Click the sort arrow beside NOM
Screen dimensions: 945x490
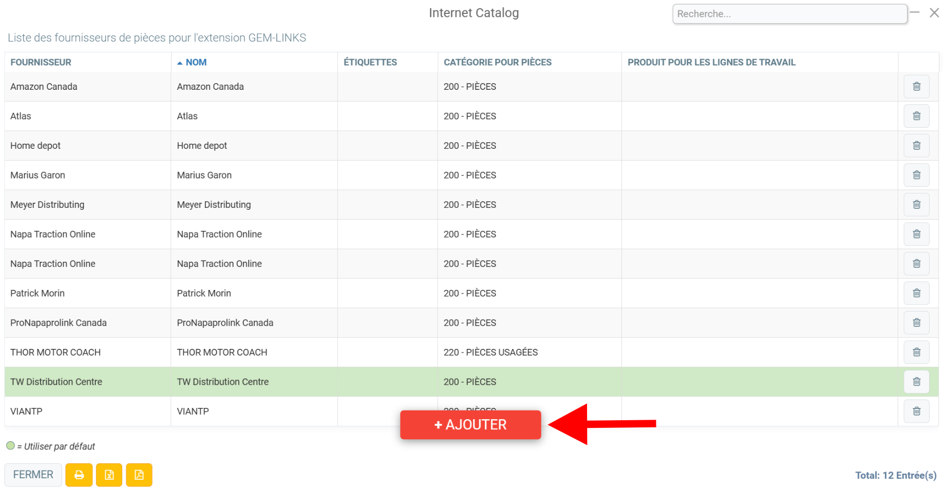[180, 63]
